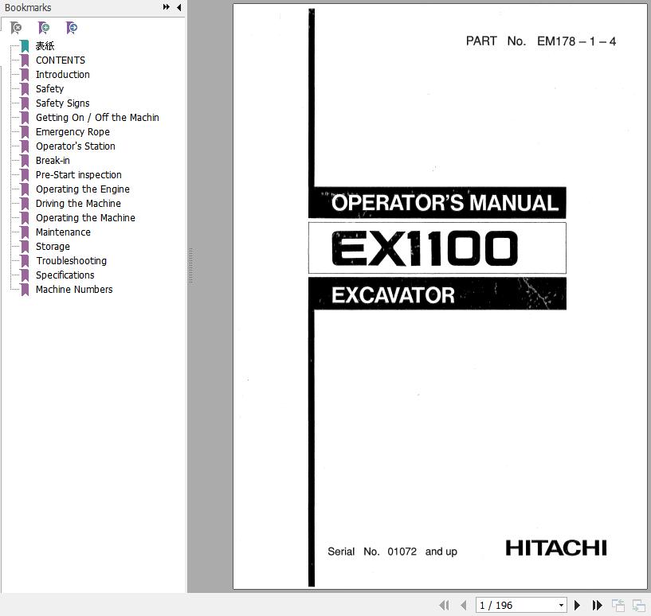This screenshot has width=651, height=616.
Task: Collapse the Bookmarks panel with left arrow
Action: coord(179,7)
